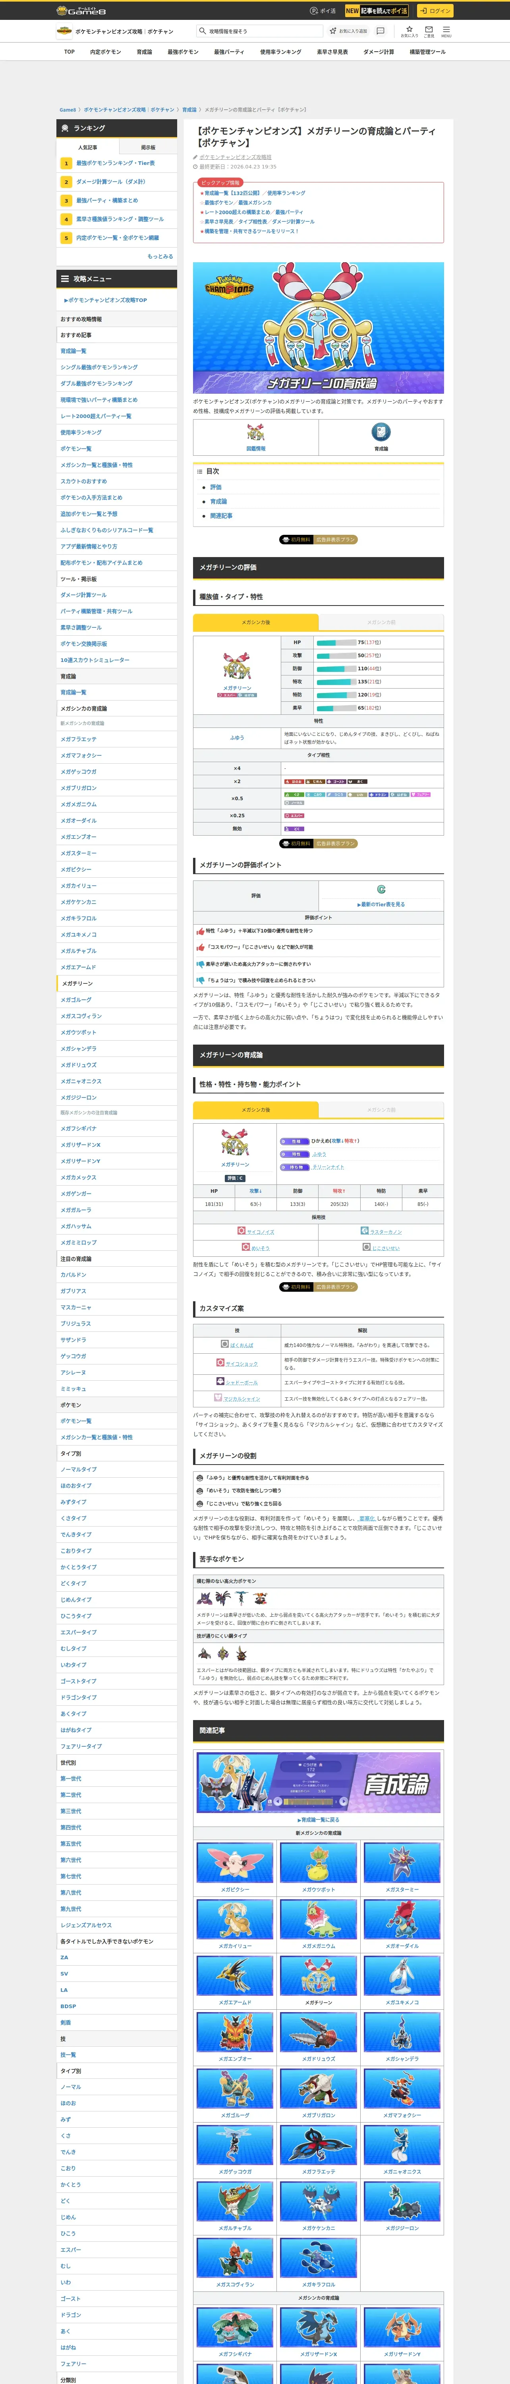Open シングル最強ポケモンランキング in the sidebar
This screenshot has width=510, height=2384.
[x=98, y=368]
